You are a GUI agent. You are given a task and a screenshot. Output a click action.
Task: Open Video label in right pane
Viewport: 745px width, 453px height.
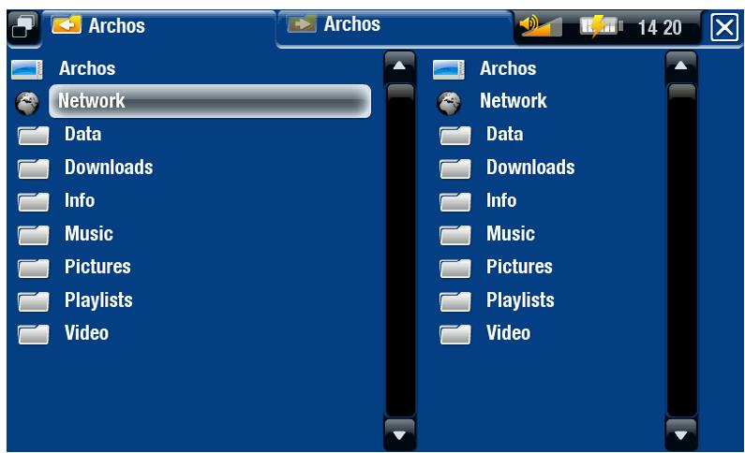pos(509,333)
